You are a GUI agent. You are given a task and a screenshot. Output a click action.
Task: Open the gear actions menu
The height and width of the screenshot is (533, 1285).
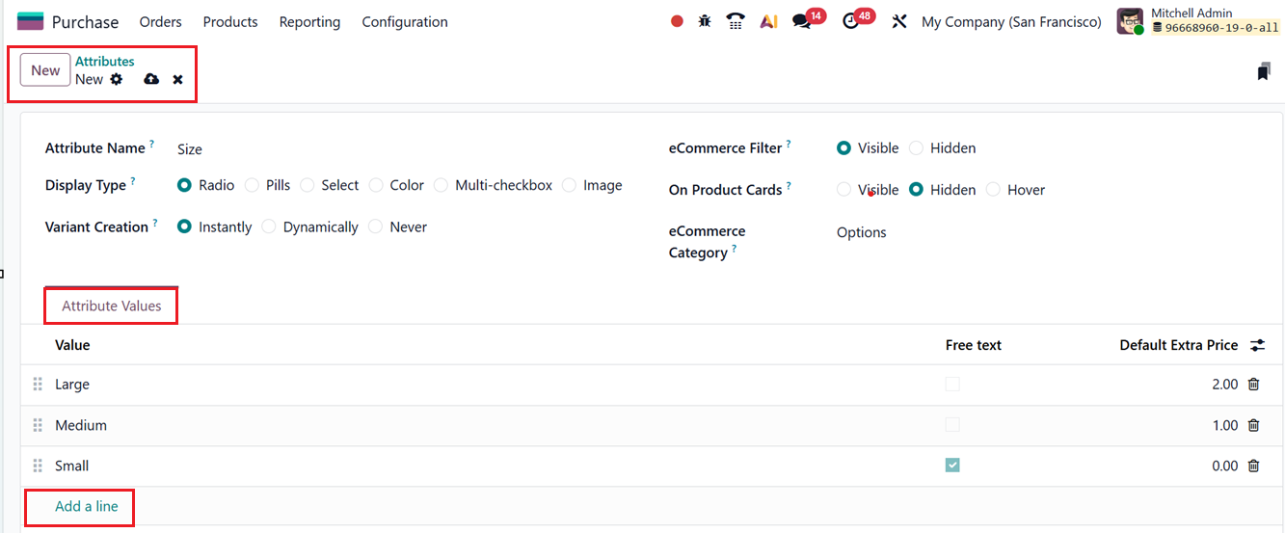click(117, 79)
